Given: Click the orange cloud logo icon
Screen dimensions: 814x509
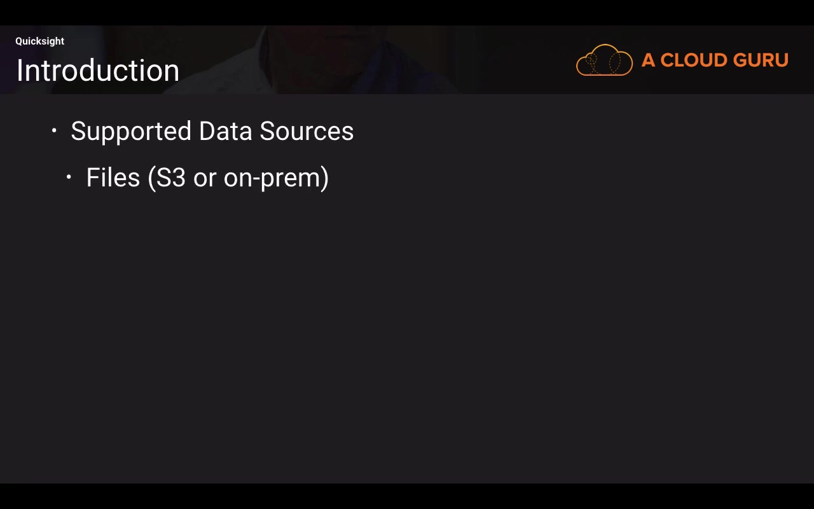Looking at the screenshot, I should (x=604, y=60).
